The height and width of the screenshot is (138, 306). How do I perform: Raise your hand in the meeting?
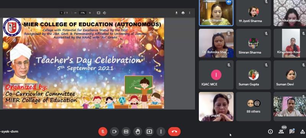tap(138, 131)
